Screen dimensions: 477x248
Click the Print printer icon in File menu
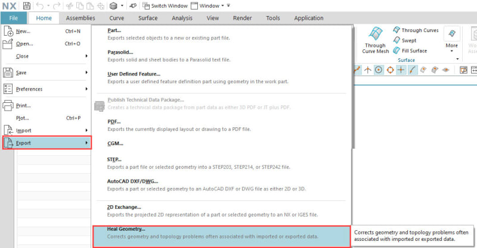[x=8, y=105]
